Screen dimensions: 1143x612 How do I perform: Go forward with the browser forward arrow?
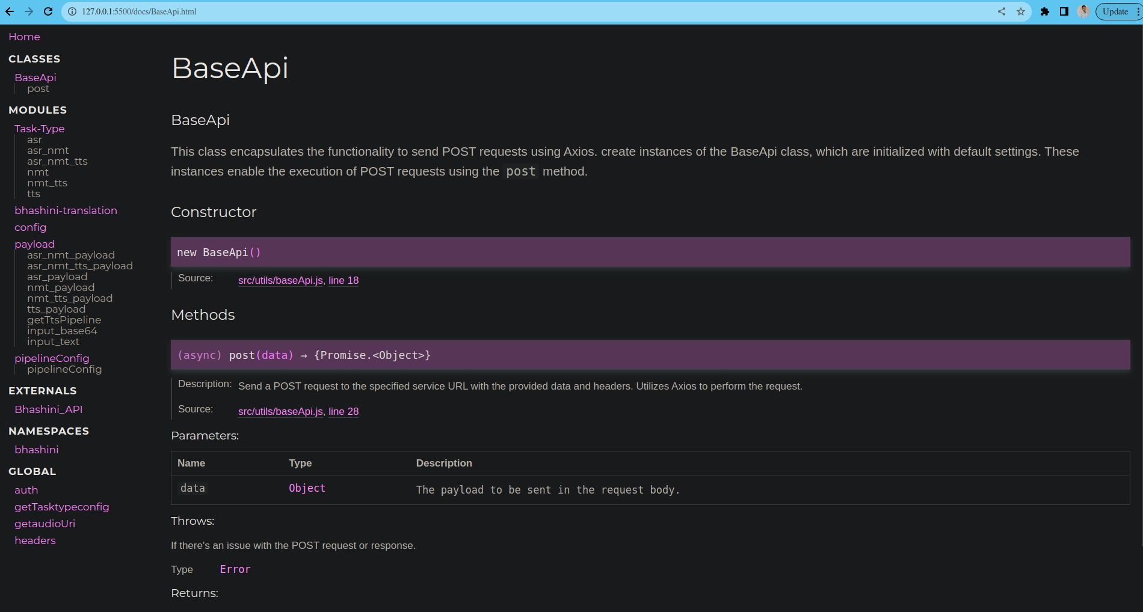coord(29,11)
